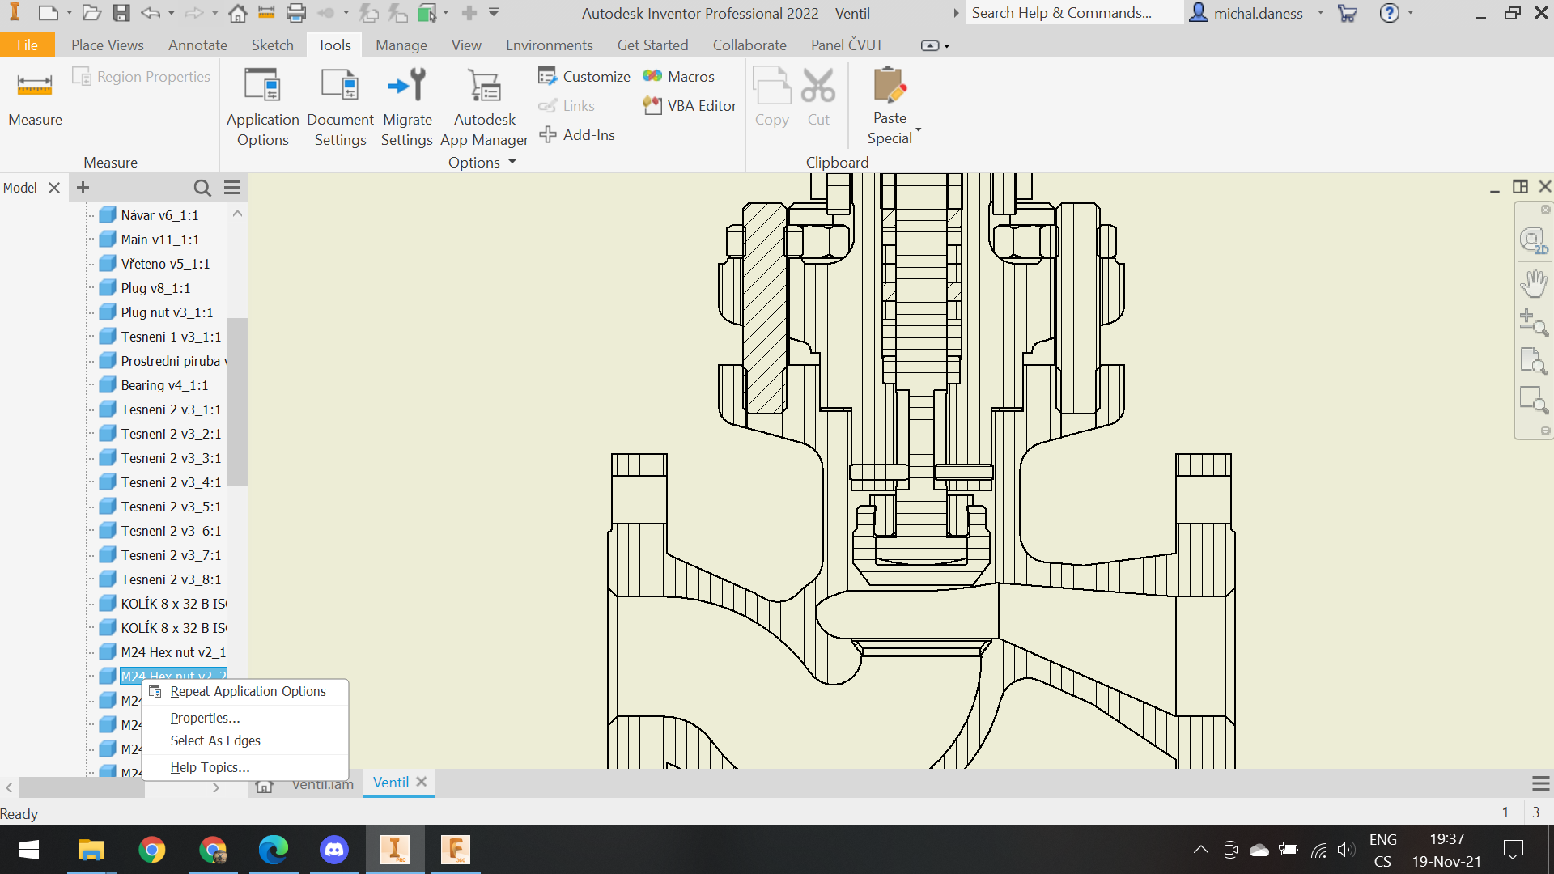Screen dimensions: 1554x874
Task: Open Application Options
Action: [262, 106]
